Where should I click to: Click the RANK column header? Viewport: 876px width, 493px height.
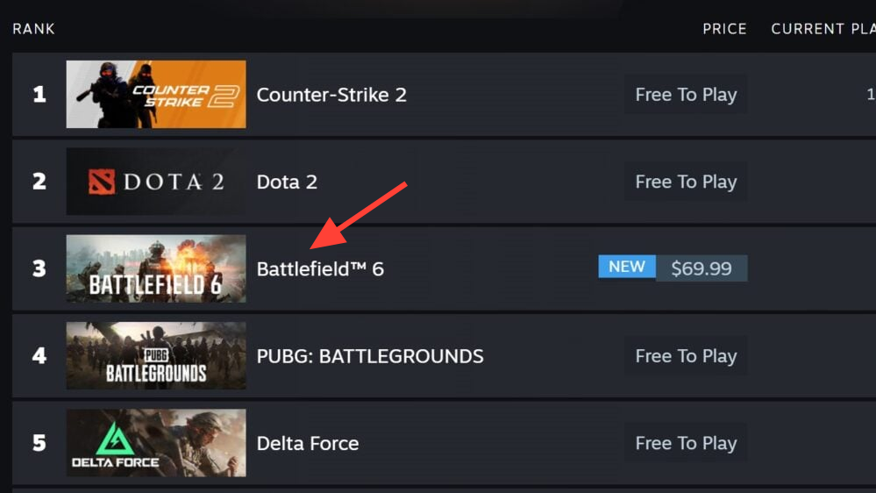33,29
